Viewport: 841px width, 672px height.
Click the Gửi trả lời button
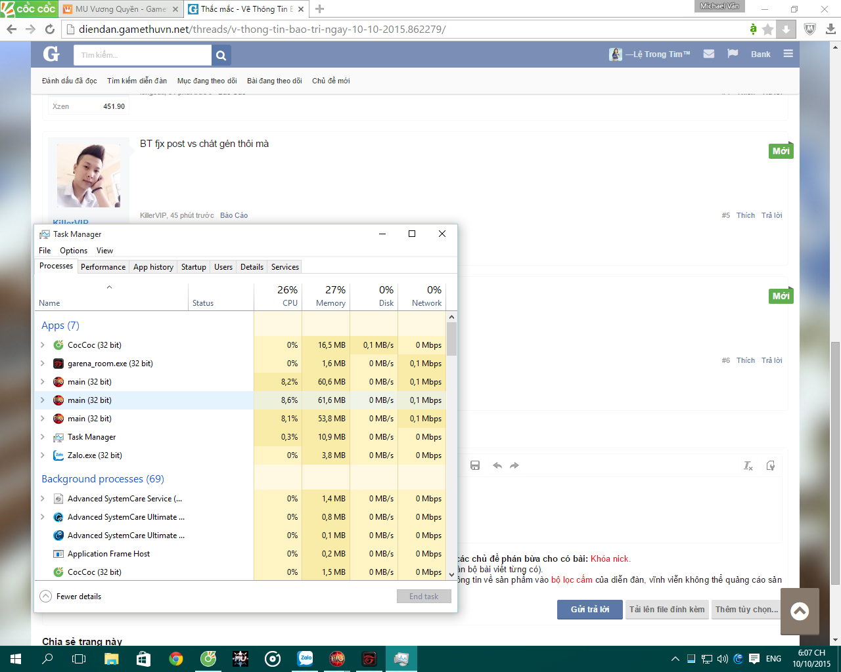[x=589, y=610]
